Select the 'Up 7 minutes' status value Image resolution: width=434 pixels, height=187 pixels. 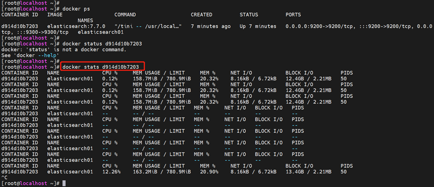(258, 26)
